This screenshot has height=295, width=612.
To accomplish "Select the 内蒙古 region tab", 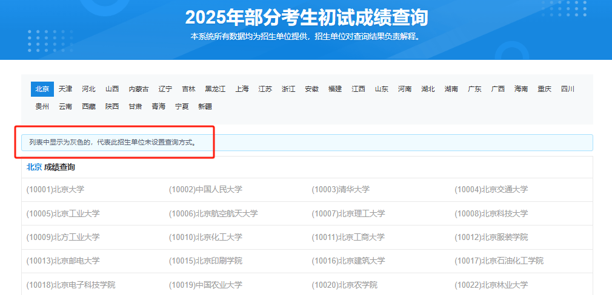I will [x=139, y=89].
